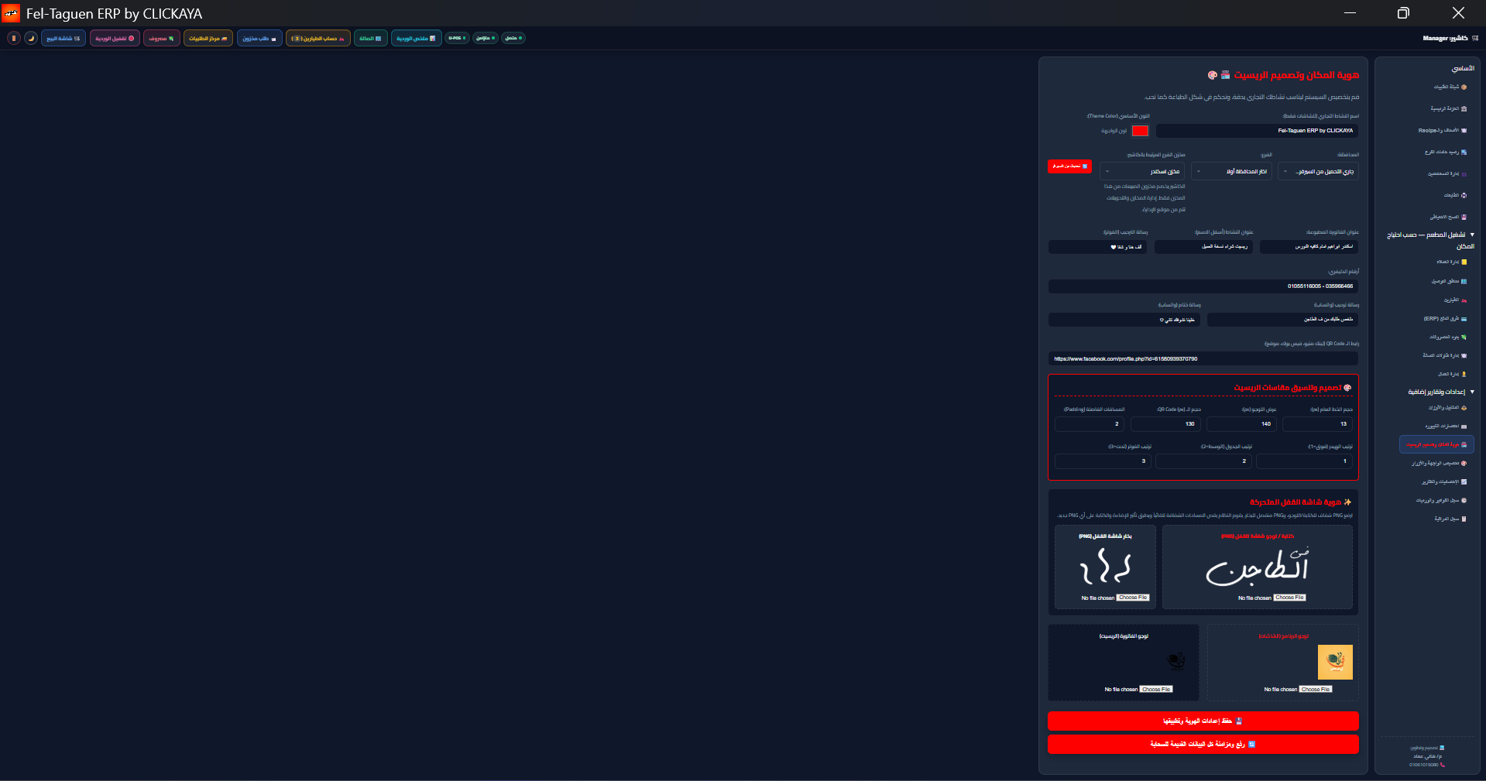Open مناطق التوصيل delivery zones item

click(1448, 281)
